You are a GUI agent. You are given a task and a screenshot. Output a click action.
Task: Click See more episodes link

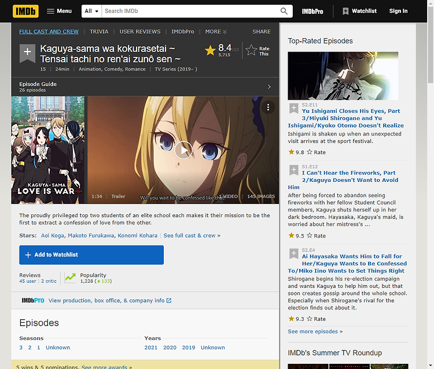[x=312, y=331]
